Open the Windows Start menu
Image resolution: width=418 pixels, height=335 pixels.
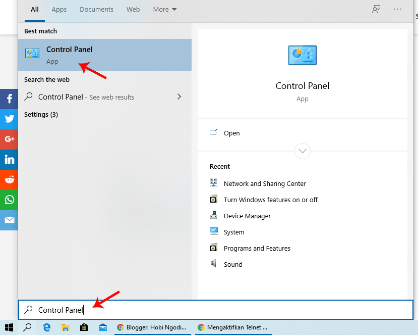pyautogui.click(x=9, y=327)
